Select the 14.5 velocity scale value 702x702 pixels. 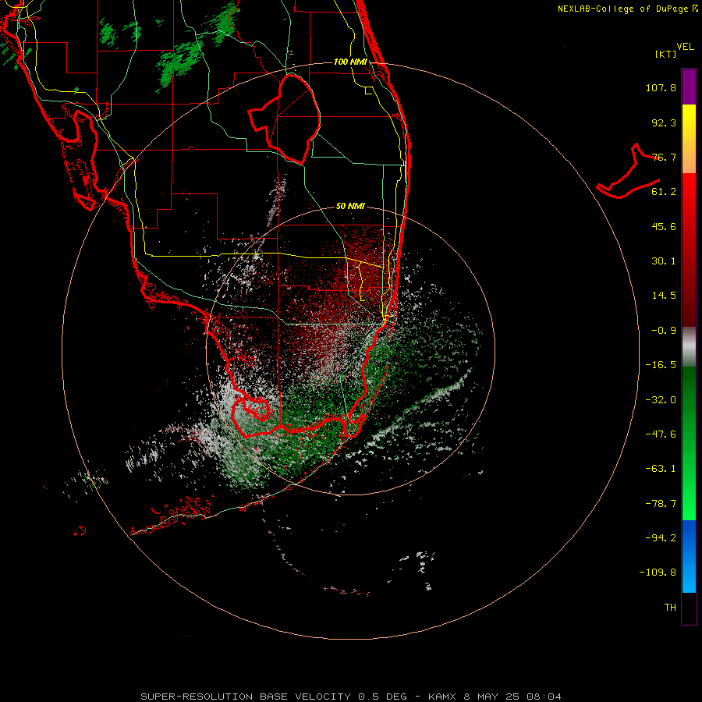point(664,296)
